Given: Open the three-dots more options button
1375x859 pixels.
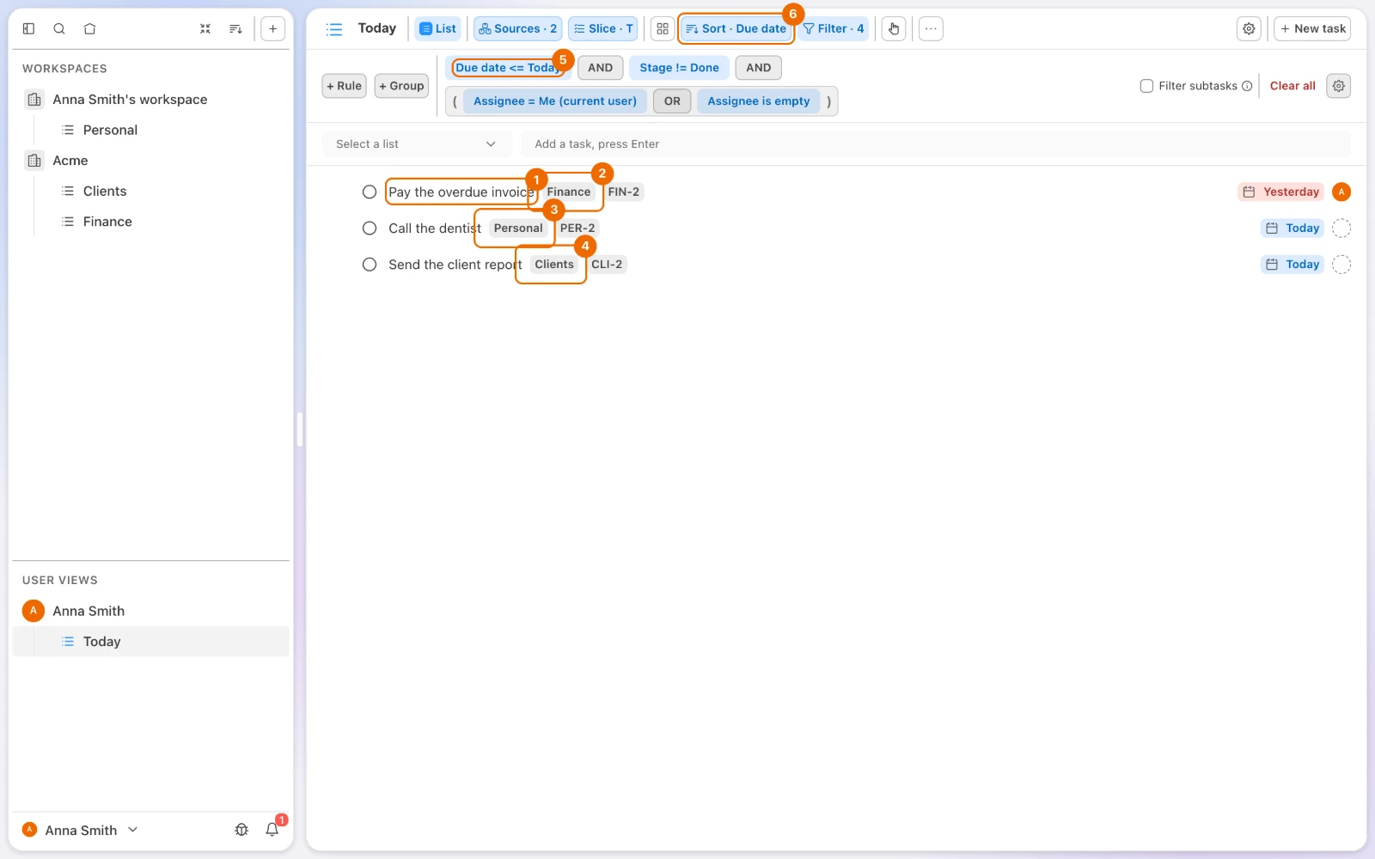Looking at the screenshot, I should [x=931, y=28].
